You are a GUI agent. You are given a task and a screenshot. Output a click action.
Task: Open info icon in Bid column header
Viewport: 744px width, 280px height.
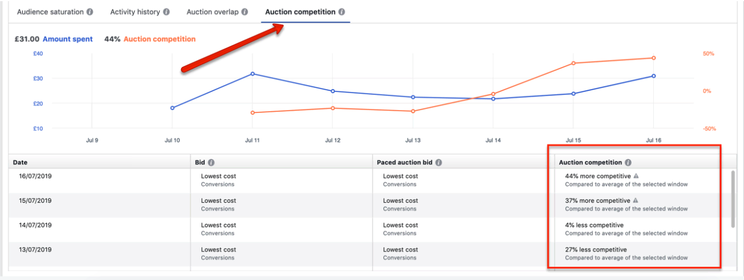coord(211,163)
